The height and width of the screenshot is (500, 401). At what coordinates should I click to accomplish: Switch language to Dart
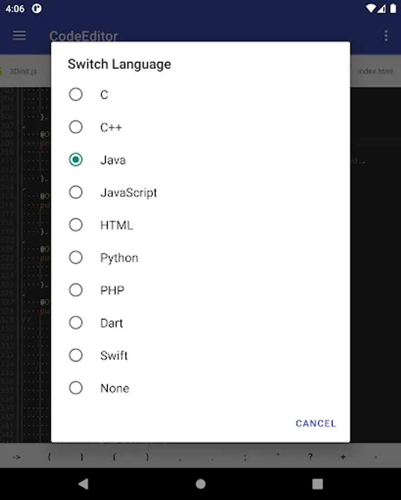[76, 323]
